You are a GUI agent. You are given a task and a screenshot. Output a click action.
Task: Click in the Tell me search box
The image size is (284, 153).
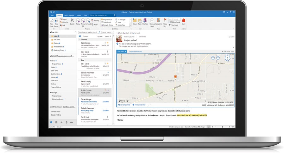coord(103,15)
